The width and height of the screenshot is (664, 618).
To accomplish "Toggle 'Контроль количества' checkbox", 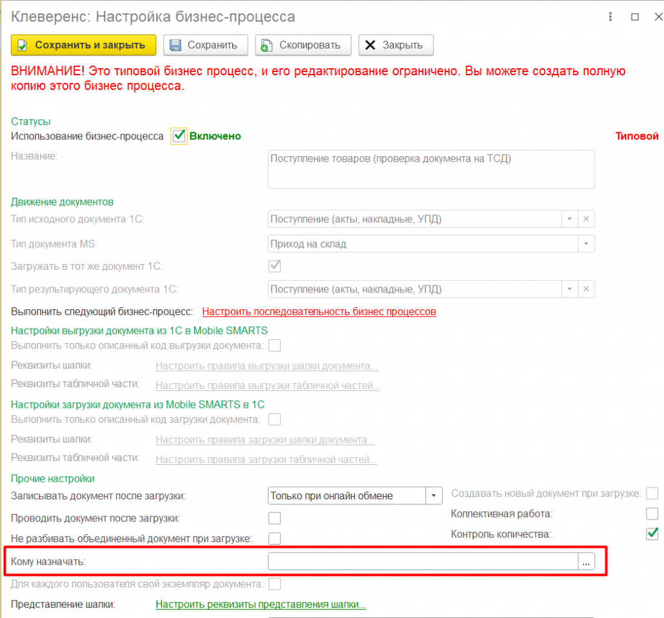I will [652, 534].
